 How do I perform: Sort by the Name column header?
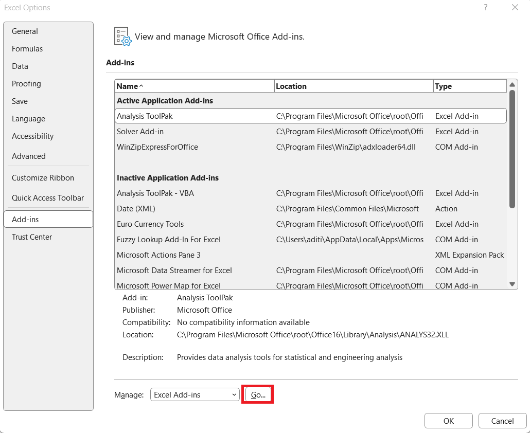(x=195, y=86)
